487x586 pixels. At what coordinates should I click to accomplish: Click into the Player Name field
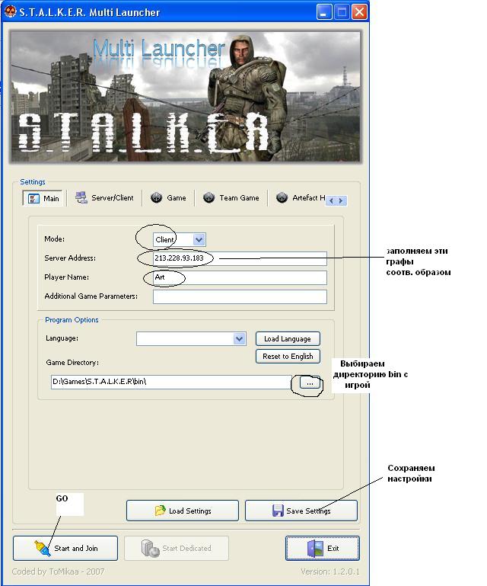(240, 277)
